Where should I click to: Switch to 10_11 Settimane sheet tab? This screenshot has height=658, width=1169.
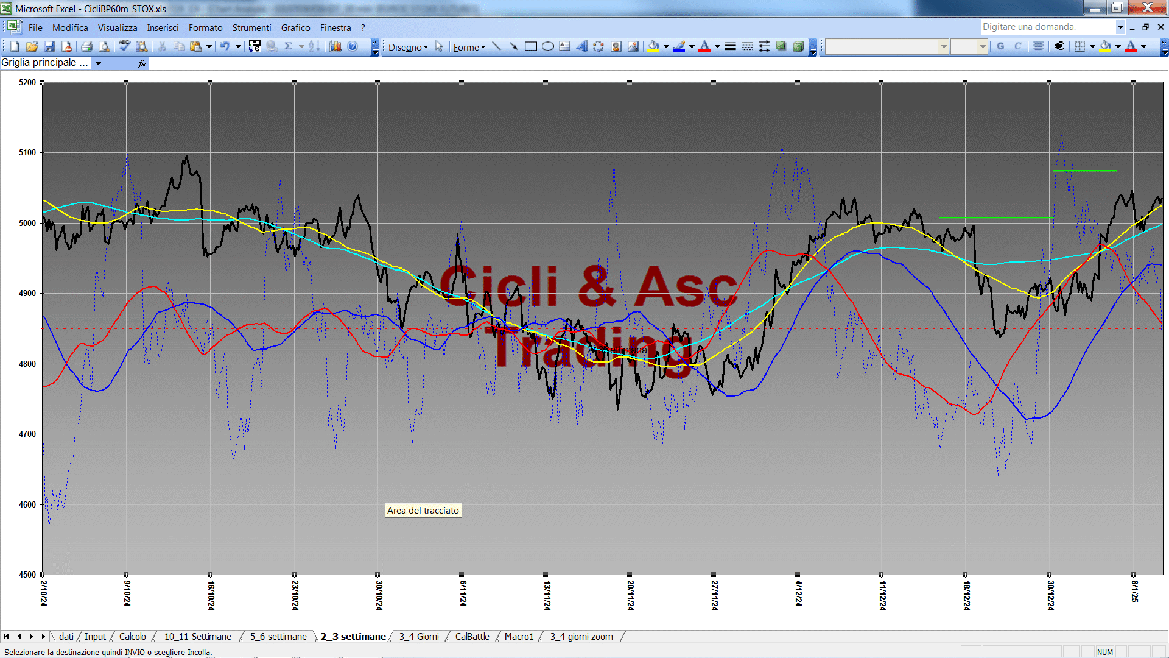point(197,637)
